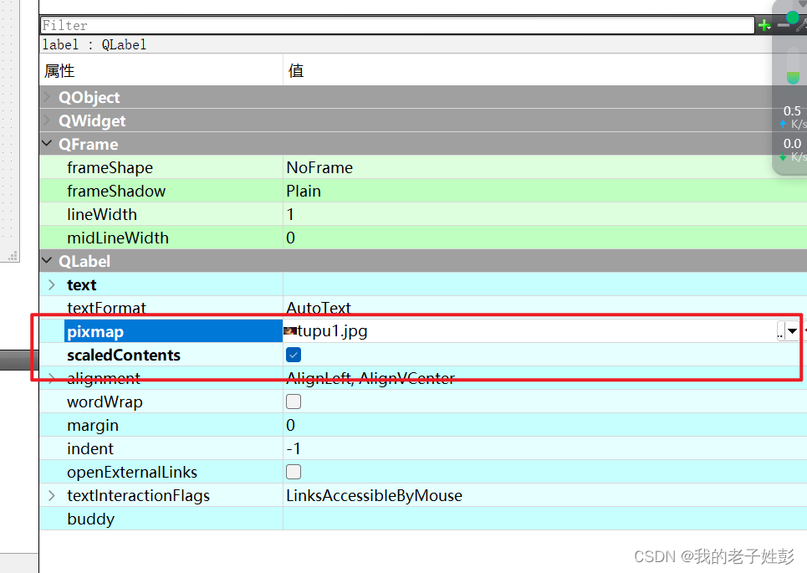Select the scaledContents property name
The height and width of the screenshot is (573, 807).
click(124, 356)
